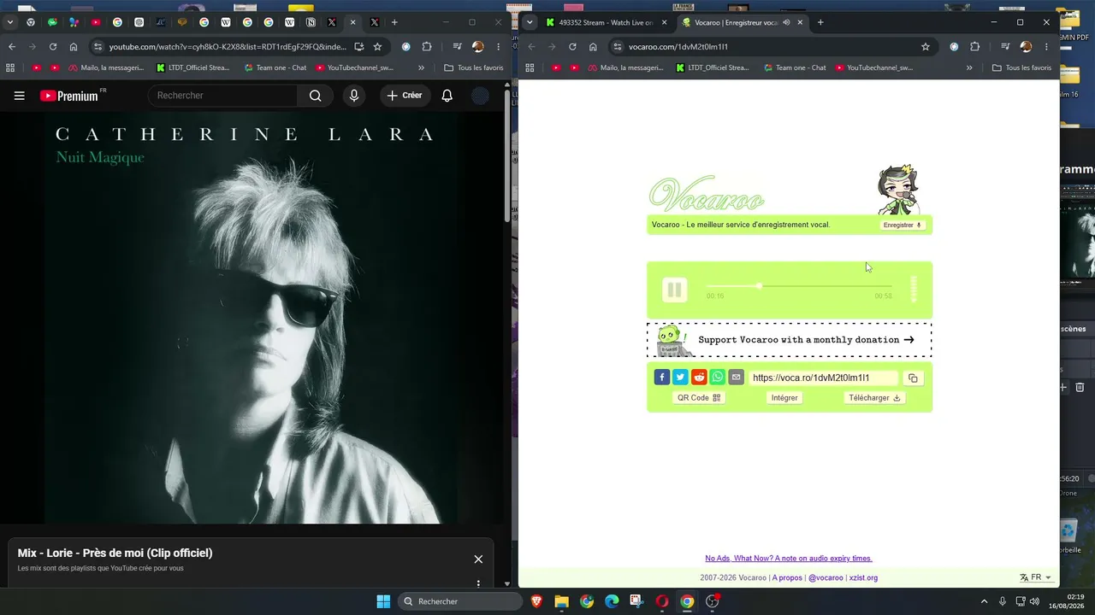Open a new tab in Vocaroo window
Viewport: 1095px width, 615px height.
[x=820, y=22]
